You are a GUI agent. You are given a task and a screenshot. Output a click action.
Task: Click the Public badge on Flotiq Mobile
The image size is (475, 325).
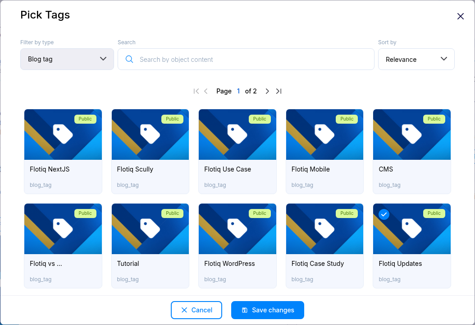click(347, 119)
